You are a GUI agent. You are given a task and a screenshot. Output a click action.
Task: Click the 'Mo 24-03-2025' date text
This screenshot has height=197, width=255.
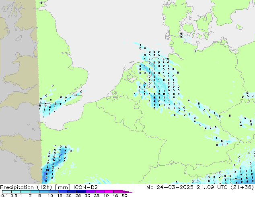point(170,187)
